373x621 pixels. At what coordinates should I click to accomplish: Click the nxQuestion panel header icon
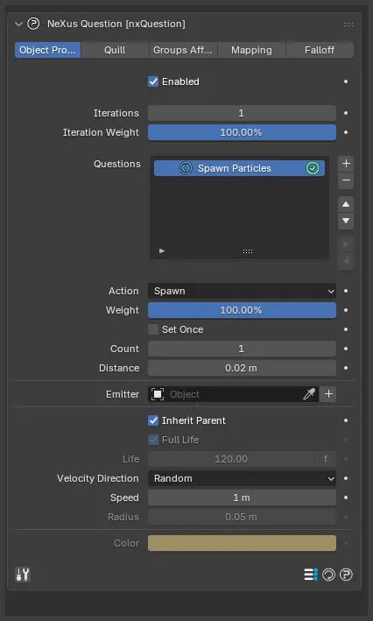[x=33, y=24]
